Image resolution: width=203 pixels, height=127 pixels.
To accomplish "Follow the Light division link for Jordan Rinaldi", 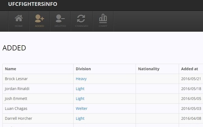I will pos(80,89).
